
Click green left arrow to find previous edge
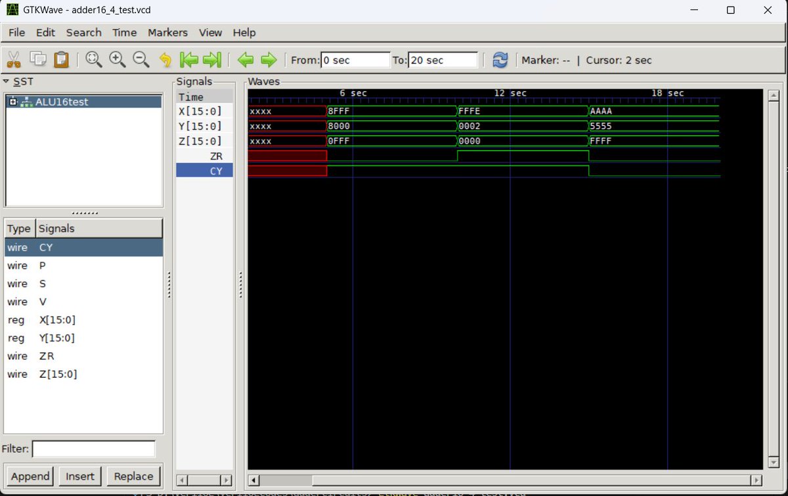[246, 60]
